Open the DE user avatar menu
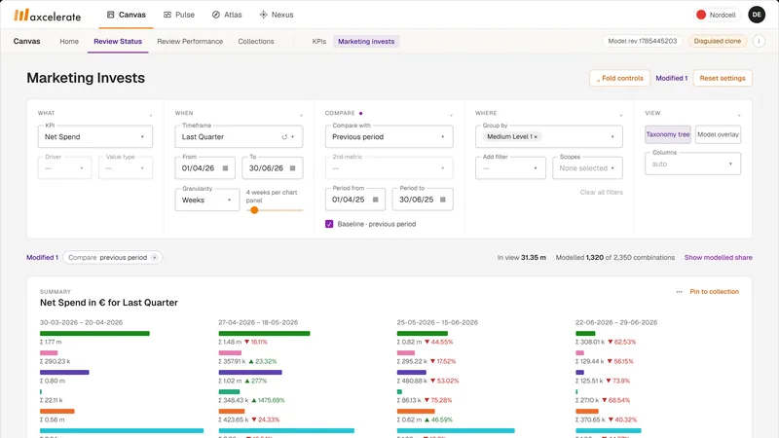Screen dimensions: 779x438 757,15
